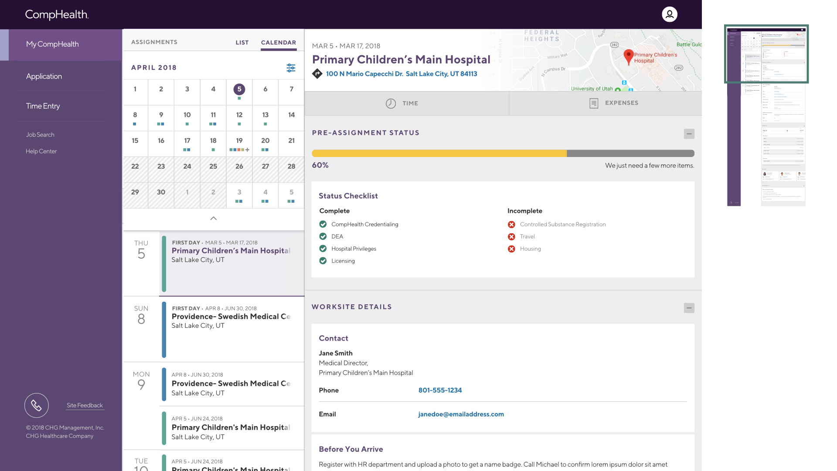Open the MON 9 Providence-Swedish Medical assignment
Viewport: 837px width, 471px height.
[231, 384]
